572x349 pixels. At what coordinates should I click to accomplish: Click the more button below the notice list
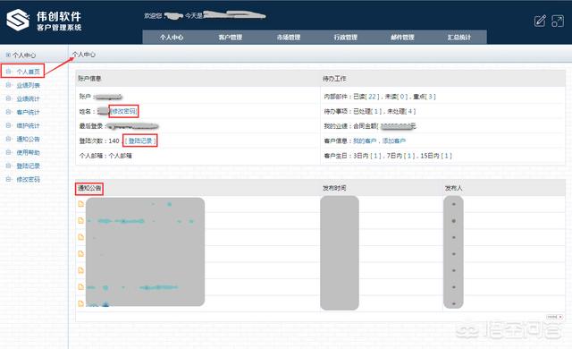pos(554,317)
